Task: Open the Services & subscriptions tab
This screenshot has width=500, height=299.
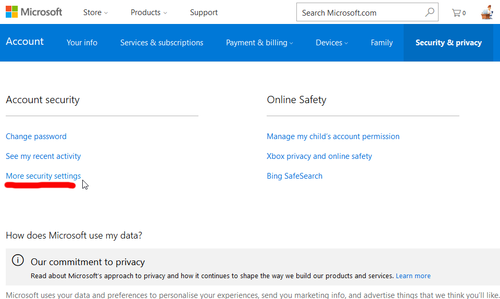Action: pyautogui.click(x=161, y=43)
